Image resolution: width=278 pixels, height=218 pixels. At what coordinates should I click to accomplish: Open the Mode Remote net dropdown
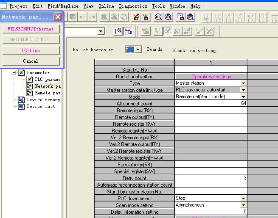[x=243, y=97]
